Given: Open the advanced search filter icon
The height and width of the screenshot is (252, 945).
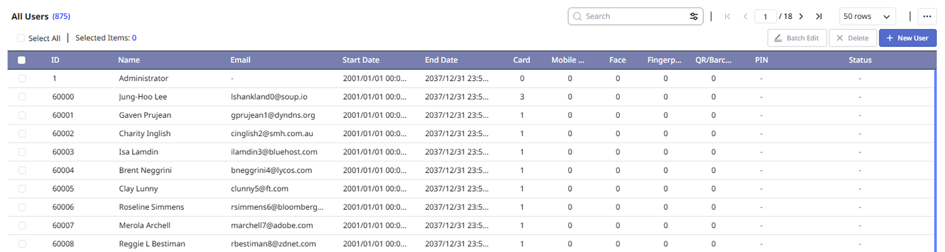Looking at the screenshot, I should [694, 16].
